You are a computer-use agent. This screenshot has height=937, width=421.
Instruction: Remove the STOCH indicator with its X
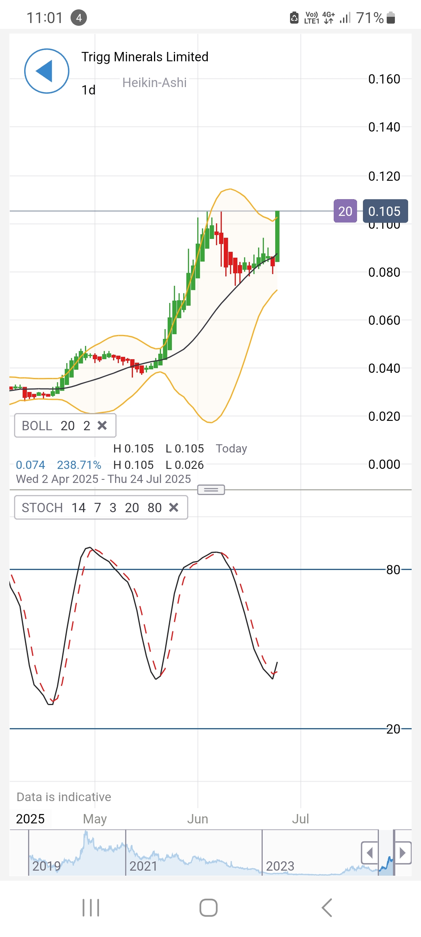(x=174, y=507)
